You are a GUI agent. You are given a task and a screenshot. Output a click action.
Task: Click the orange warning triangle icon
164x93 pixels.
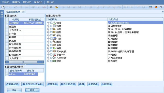156,7
